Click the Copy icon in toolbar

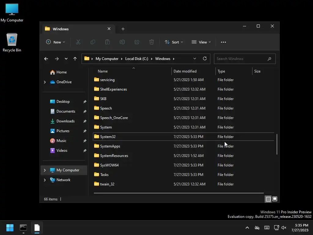coord(93,42)
